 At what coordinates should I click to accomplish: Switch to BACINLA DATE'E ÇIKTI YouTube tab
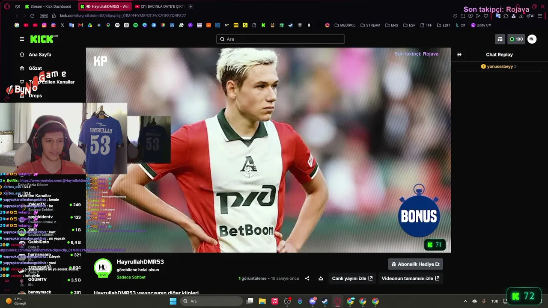point(159,6)
